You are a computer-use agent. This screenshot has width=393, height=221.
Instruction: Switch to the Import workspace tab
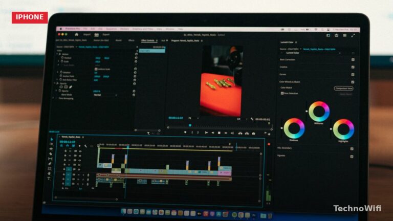tap(87, 35)
